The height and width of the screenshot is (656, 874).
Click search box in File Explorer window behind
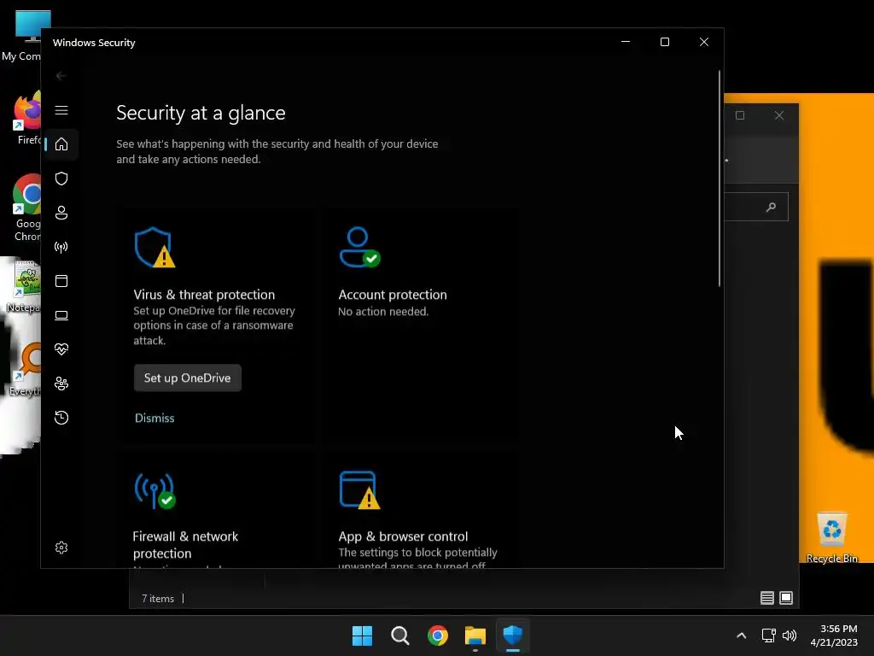point(756,207)
